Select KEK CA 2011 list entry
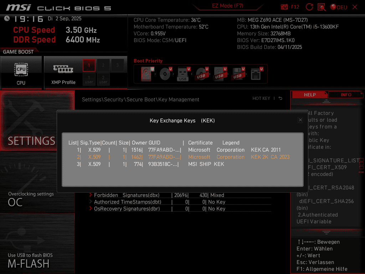Viewport: 365px width, 274px height. [x=183, y=150]
